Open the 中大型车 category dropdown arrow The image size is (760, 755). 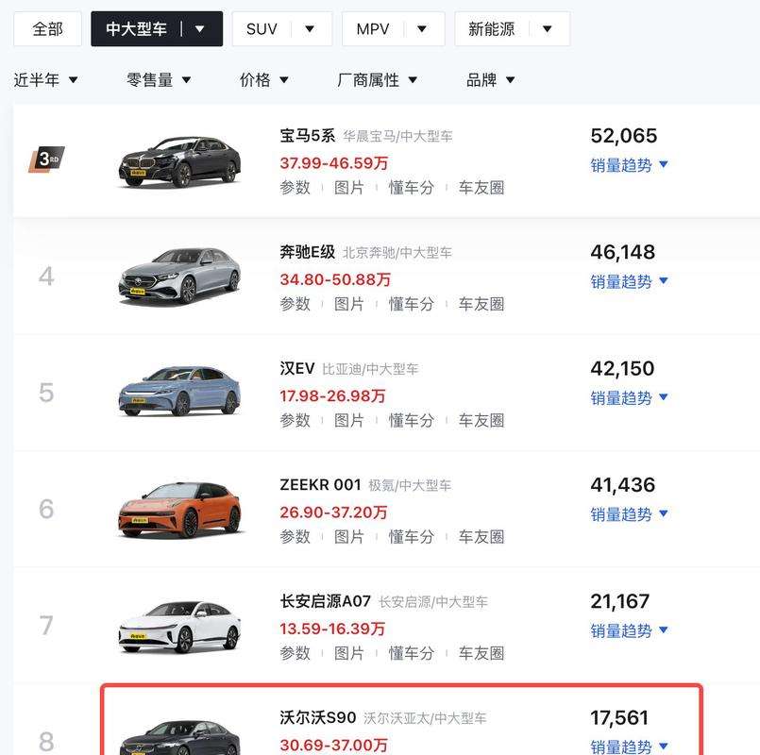click(x=199, y=29)
